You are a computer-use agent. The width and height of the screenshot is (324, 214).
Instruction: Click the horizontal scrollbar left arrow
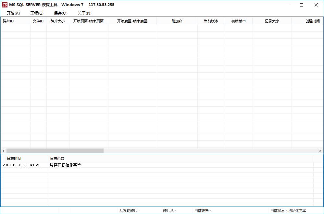(x=4, y=151)
